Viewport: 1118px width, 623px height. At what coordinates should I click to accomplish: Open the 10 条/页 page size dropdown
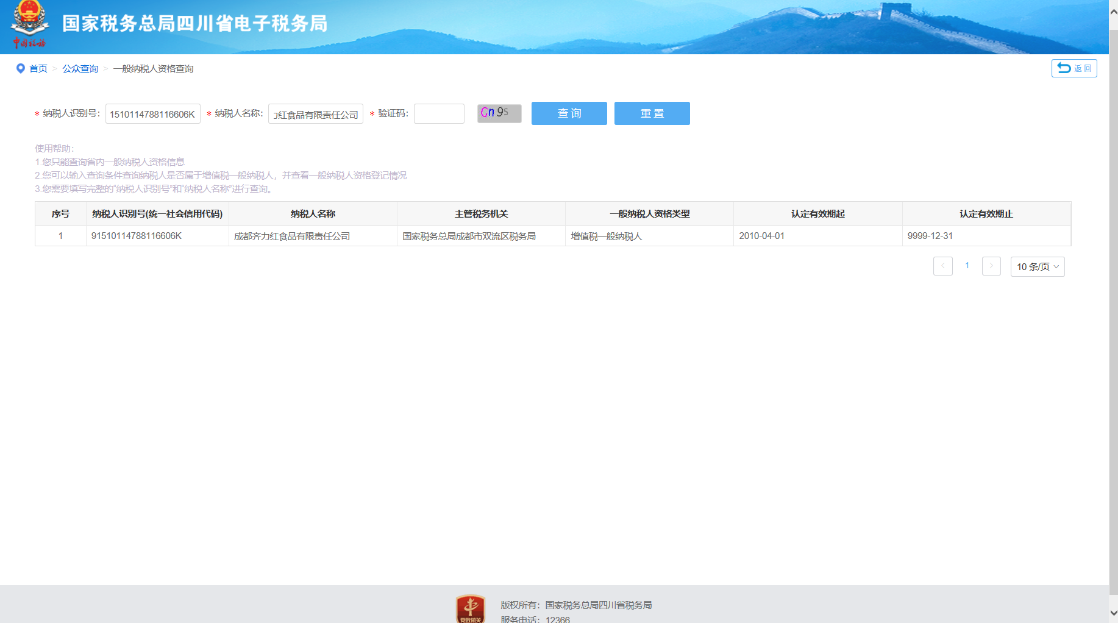(x=1037, y=267)
